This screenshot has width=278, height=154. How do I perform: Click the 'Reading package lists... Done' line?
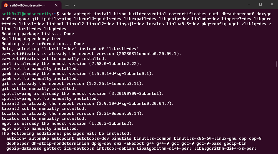coord(37,34)
